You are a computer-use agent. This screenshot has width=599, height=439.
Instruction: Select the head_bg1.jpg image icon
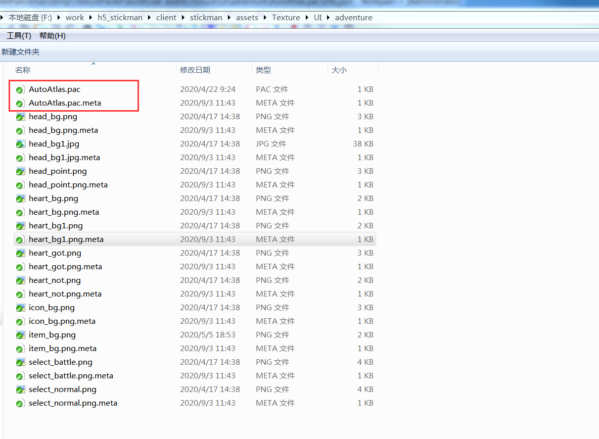(x=20, y=144)
